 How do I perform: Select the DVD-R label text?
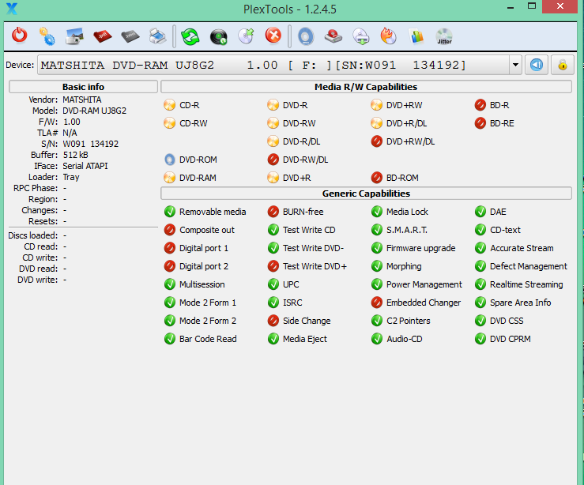[295, 105]
